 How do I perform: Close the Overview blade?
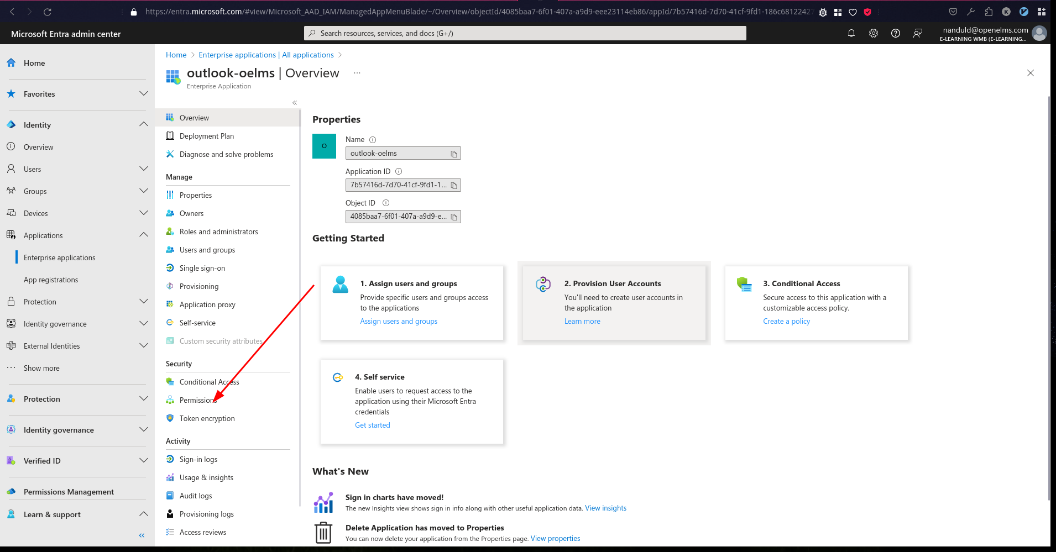click(x=1031, y=73)
